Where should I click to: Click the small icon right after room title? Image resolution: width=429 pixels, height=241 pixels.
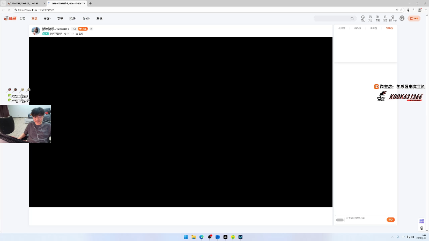(x=75, y=29)
